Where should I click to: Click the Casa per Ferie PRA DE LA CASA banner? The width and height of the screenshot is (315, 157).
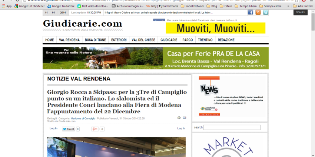pyautogui.click(x=156, y=58)
